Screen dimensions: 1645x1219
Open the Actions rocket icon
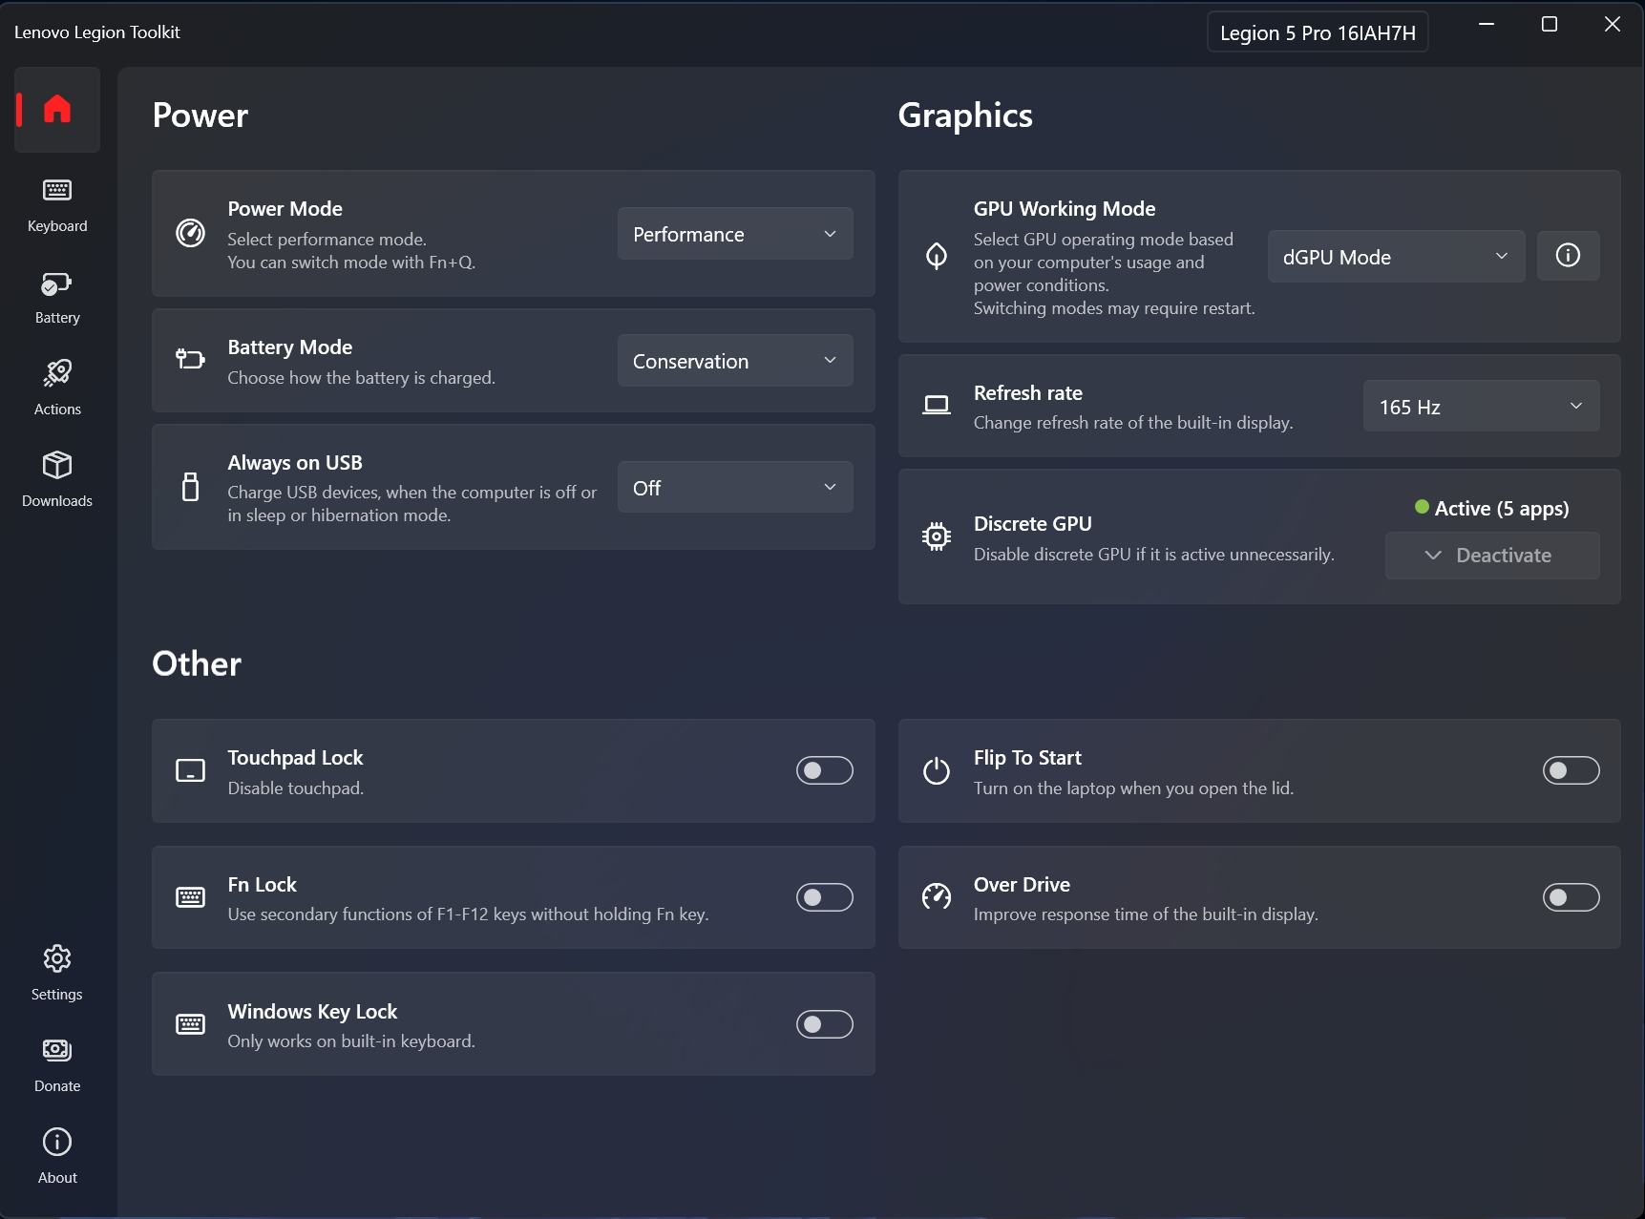tap(57, 373)
